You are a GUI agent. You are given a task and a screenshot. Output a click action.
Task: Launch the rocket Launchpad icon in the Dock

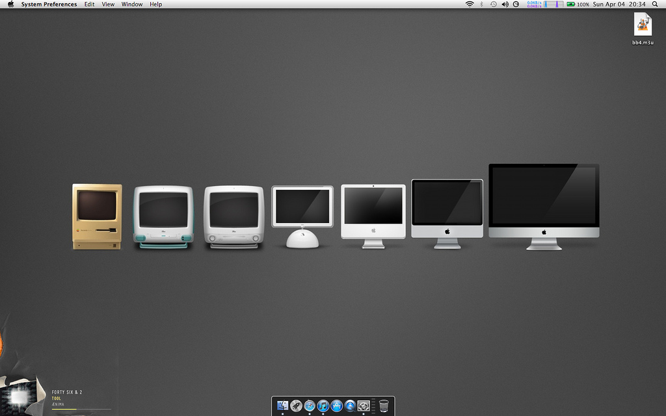pos(296,406)
